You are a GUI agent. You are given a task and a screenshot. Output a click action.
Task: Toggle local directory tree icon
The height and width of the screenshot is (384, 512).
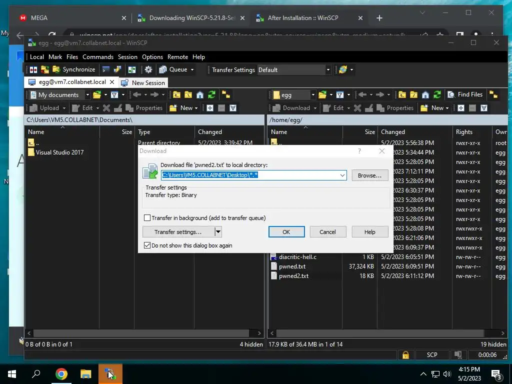tap(226, 95)
